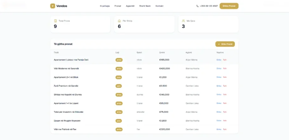289x140 pixels.
Task: Click Fshi for Vilë me Pishinë në Fier
Action: (225, 129)
